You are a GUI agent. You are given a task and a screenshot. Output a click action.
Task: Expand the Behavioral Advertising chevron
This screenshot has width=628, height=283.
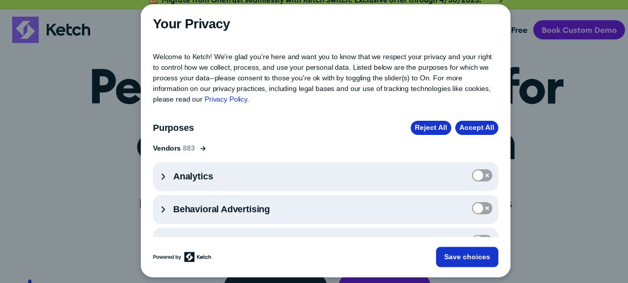(163, 209)
